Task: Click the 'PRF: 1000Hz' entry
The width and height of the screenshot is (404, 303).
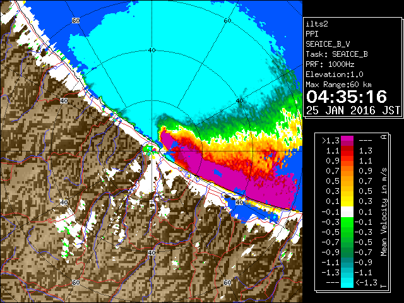Action: coord(330,64)
